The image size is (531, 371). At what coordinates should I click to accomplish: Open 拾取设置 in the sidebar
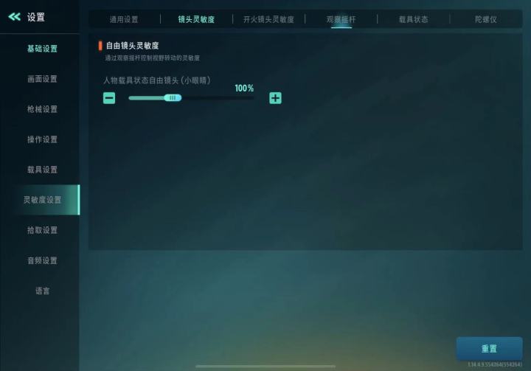click(42, 230)
